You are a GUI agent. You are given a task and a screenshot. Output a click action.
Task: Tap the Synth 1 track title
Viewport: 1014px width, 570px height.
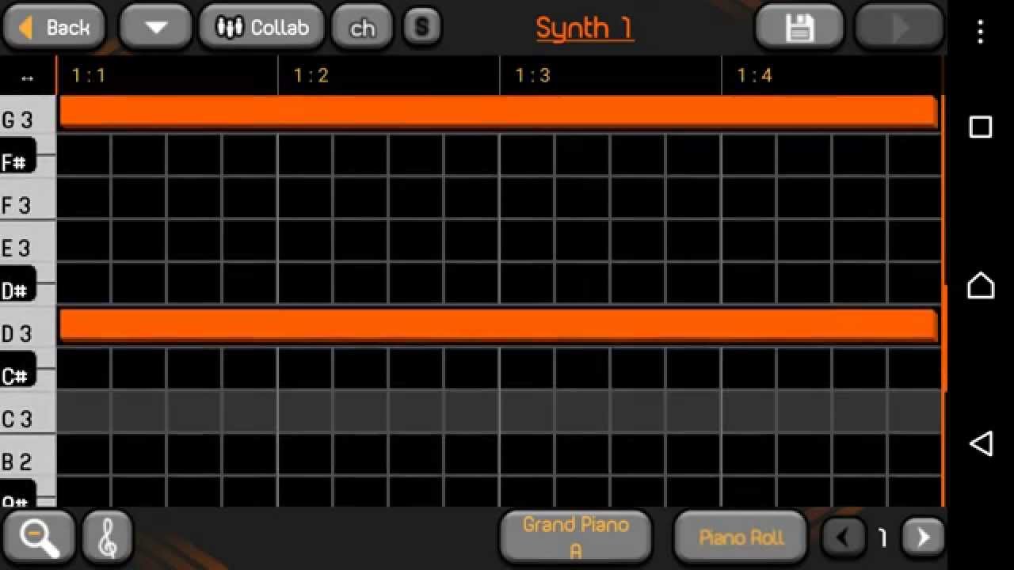585,28
